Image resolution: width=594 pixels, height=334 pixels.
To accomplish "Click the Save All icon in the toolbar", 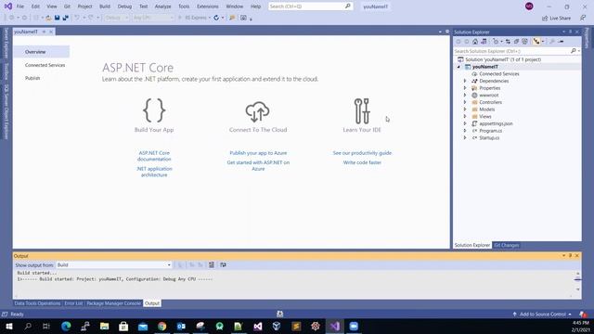I will [x=66, y=18].
